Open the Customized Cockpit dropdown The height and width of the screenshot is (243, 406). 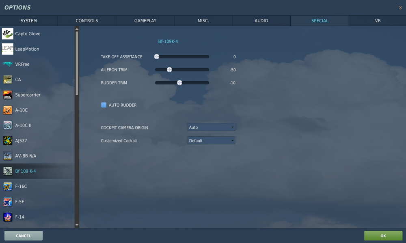[211, 140]
